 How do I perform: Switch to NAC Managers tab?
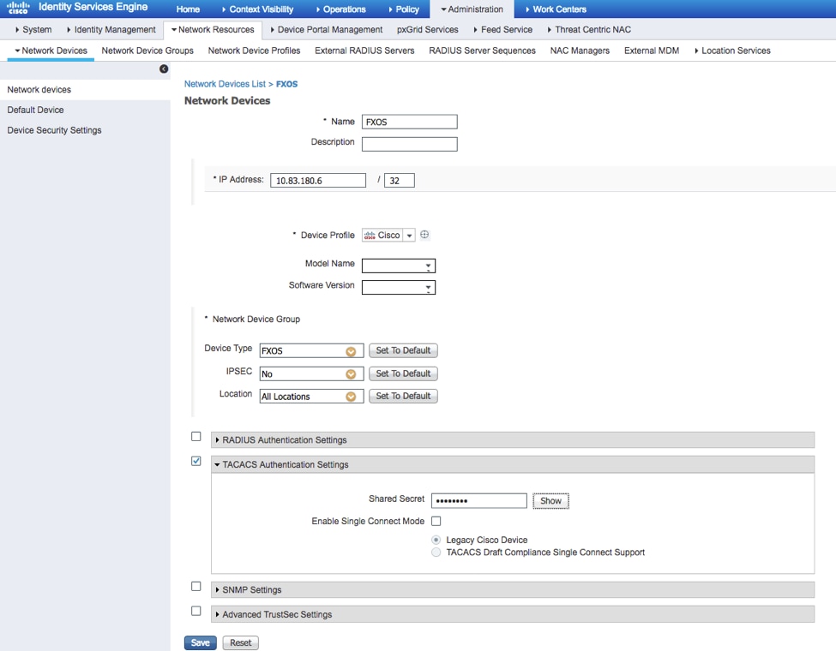[580, 51]
